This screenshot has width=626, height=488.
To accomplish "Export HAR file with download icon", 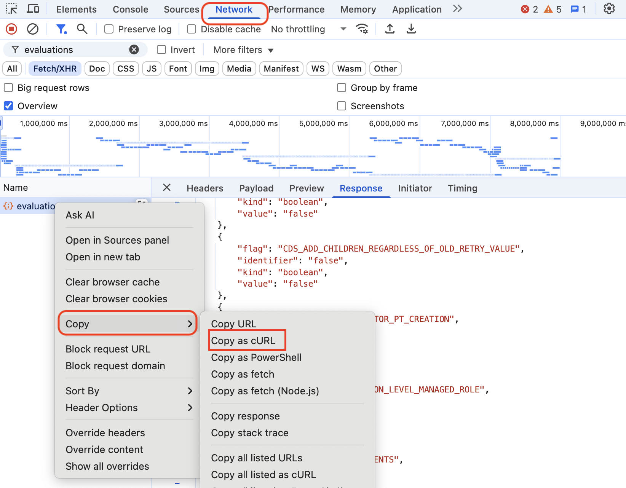I will (411, 29).
